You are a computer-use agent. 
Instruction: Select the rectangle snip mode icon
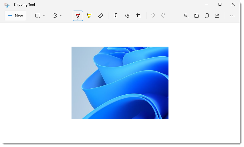38,16
